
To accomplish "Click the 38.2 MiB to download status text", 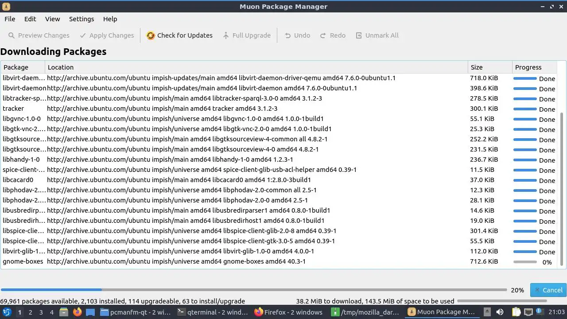I will pos(375,301).
